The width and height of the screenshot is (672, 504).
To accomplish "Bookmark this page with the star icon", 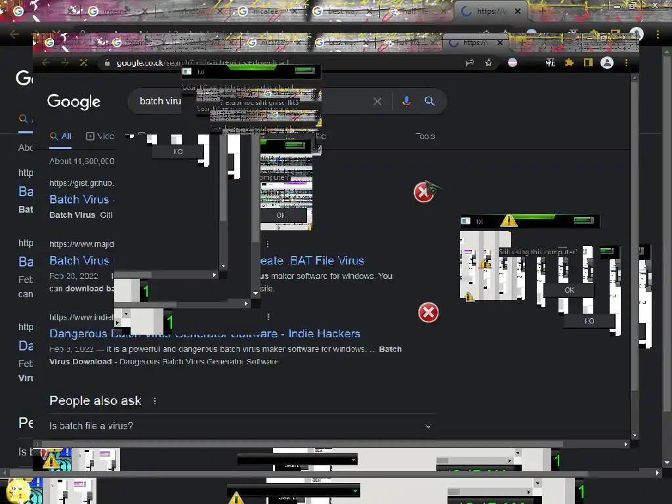I will coord(488,63).
